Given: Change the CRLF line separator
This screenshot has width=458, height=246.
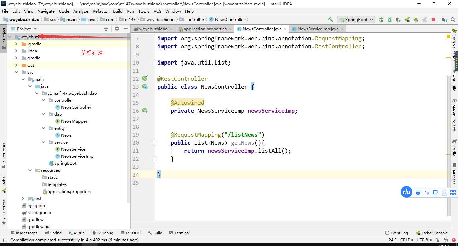Looking at the screenshot, I should tap(407, 240).
